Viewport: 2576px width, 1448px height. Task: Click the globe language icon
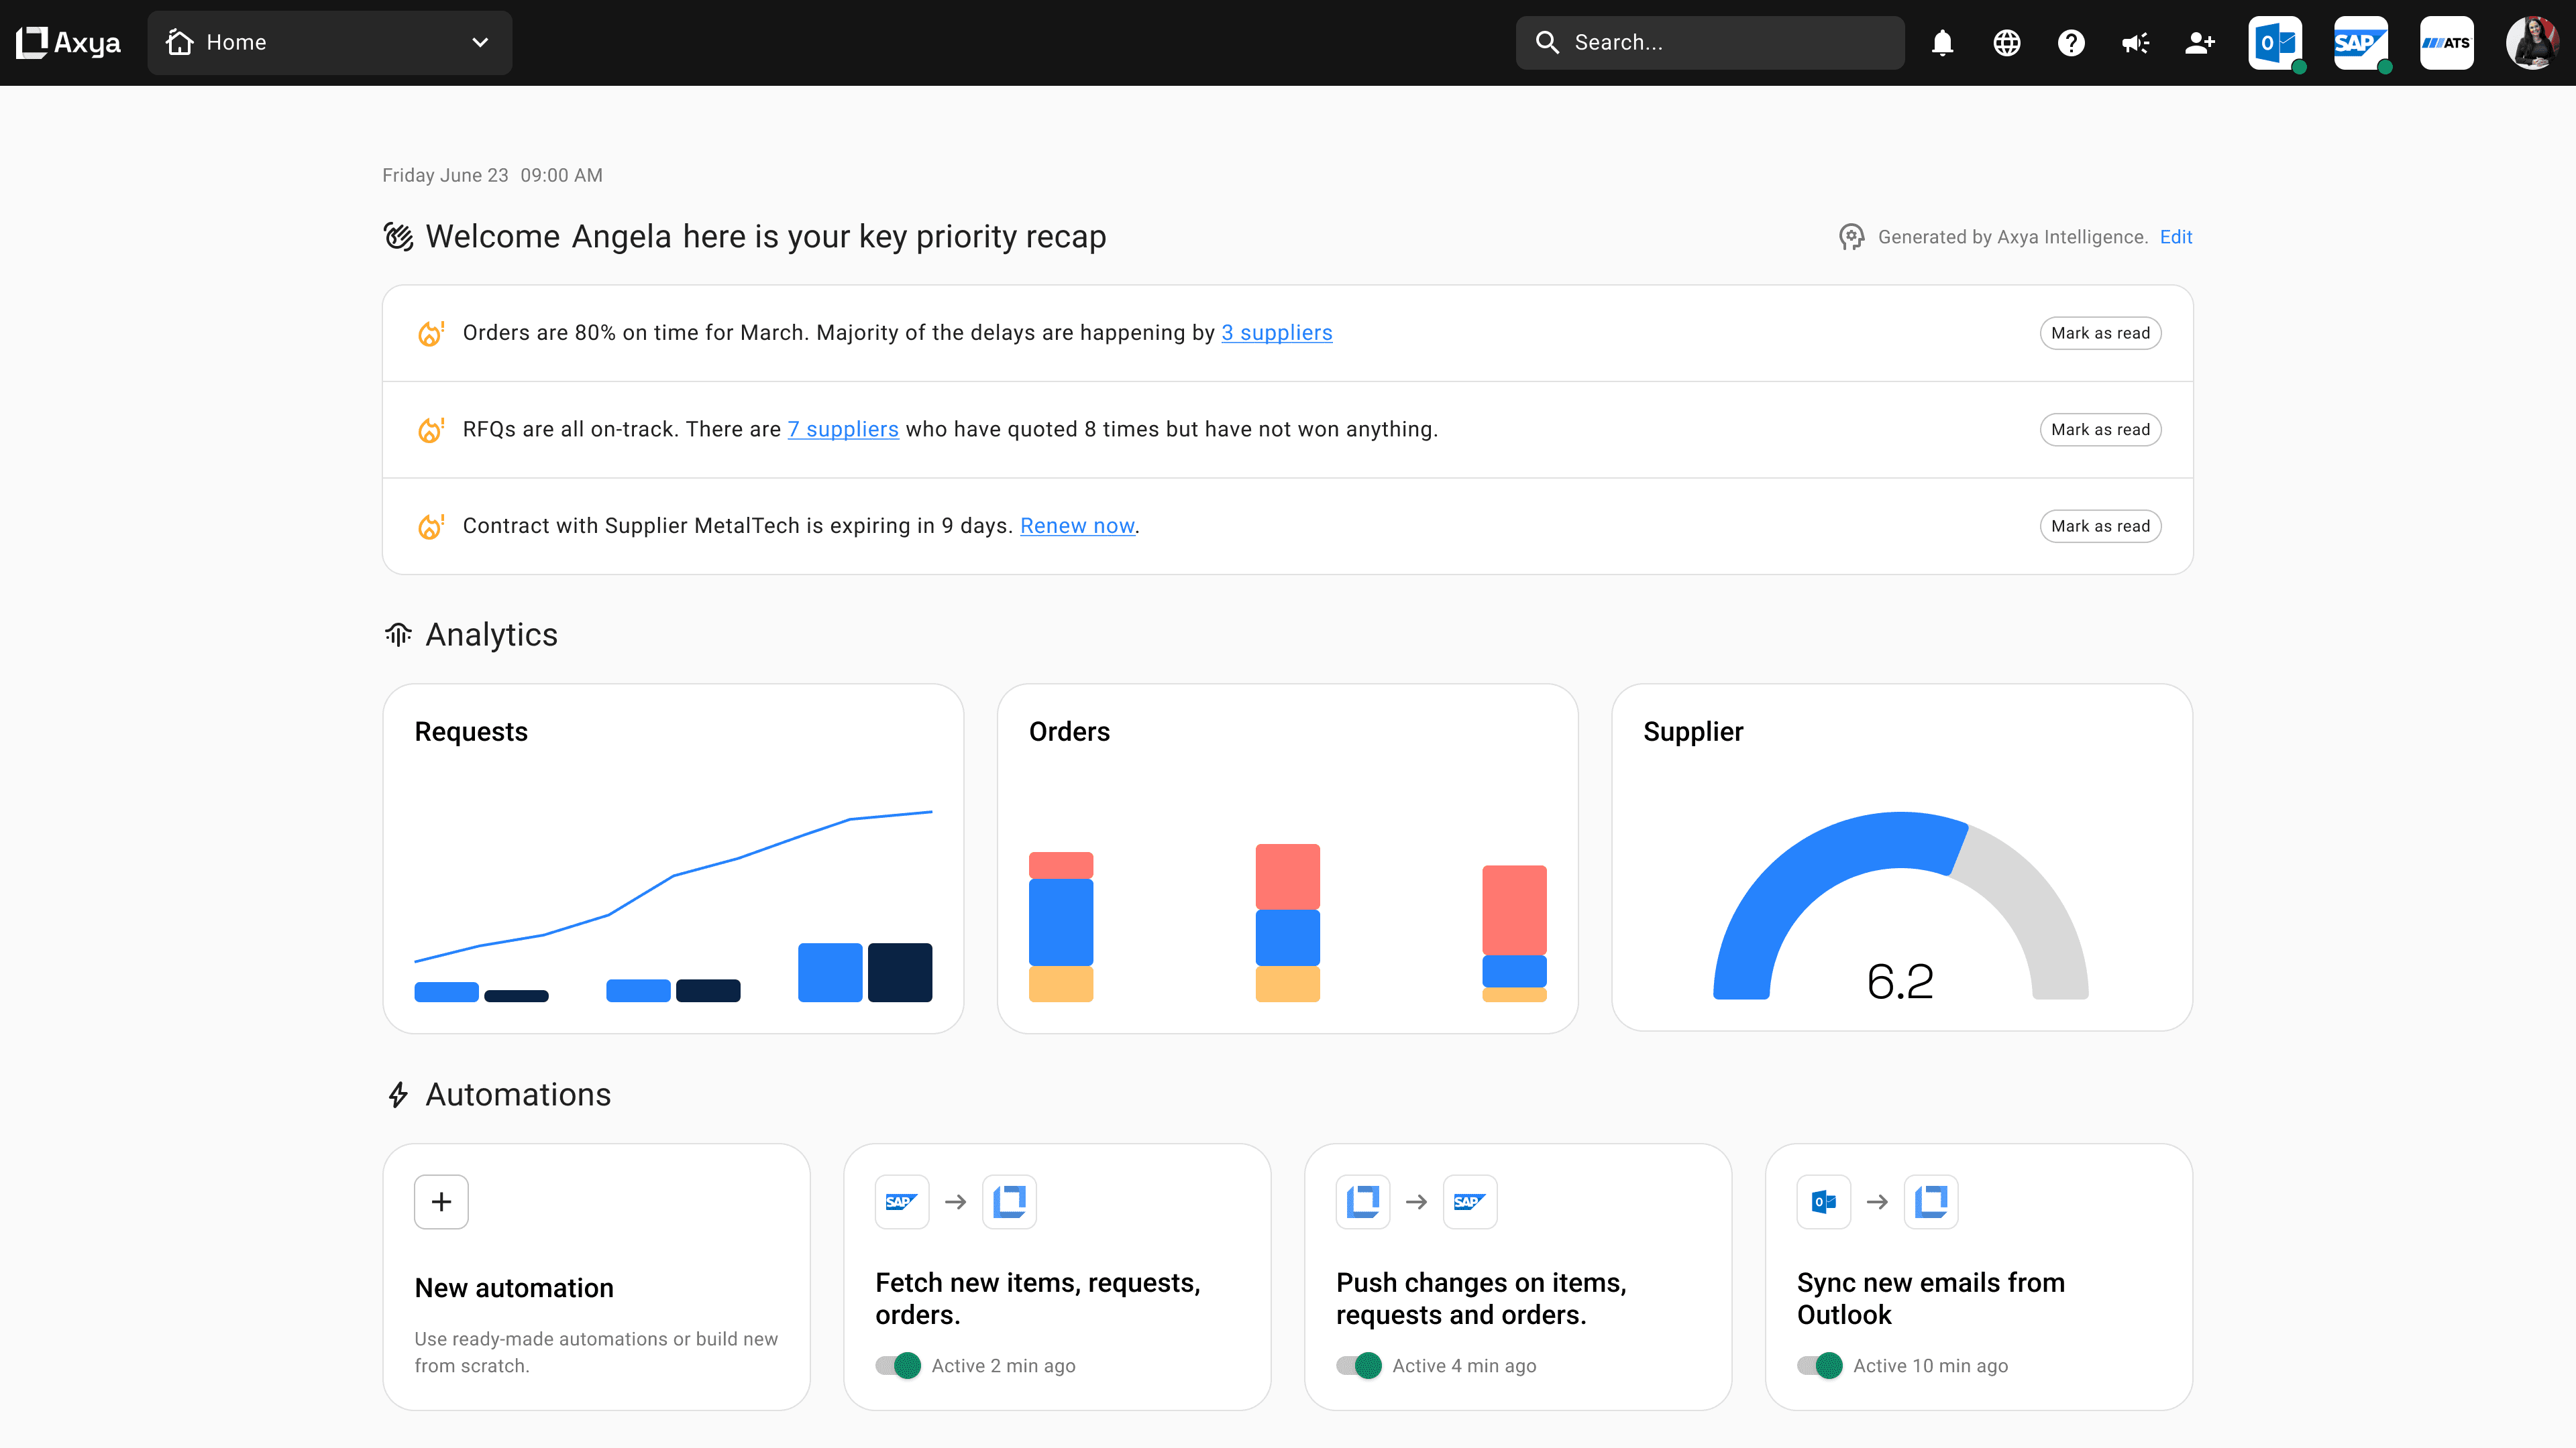click(x=2006, y=43)
